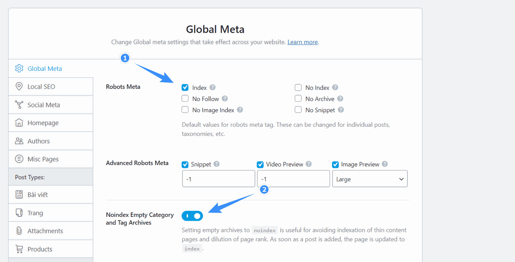Uncheck the Video Preview checkbox
Image resolution: width=515 pixels, height=262 pixels.
[260, 165]
